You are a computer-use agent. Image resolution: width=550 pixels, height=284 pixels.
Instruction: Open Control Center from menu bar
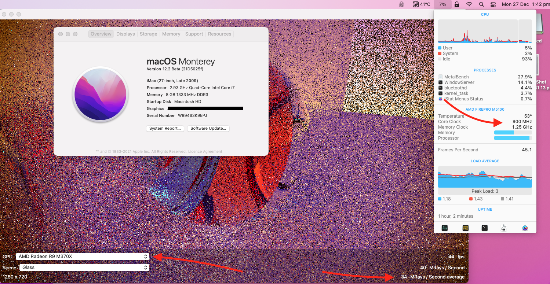click(493, 4)
